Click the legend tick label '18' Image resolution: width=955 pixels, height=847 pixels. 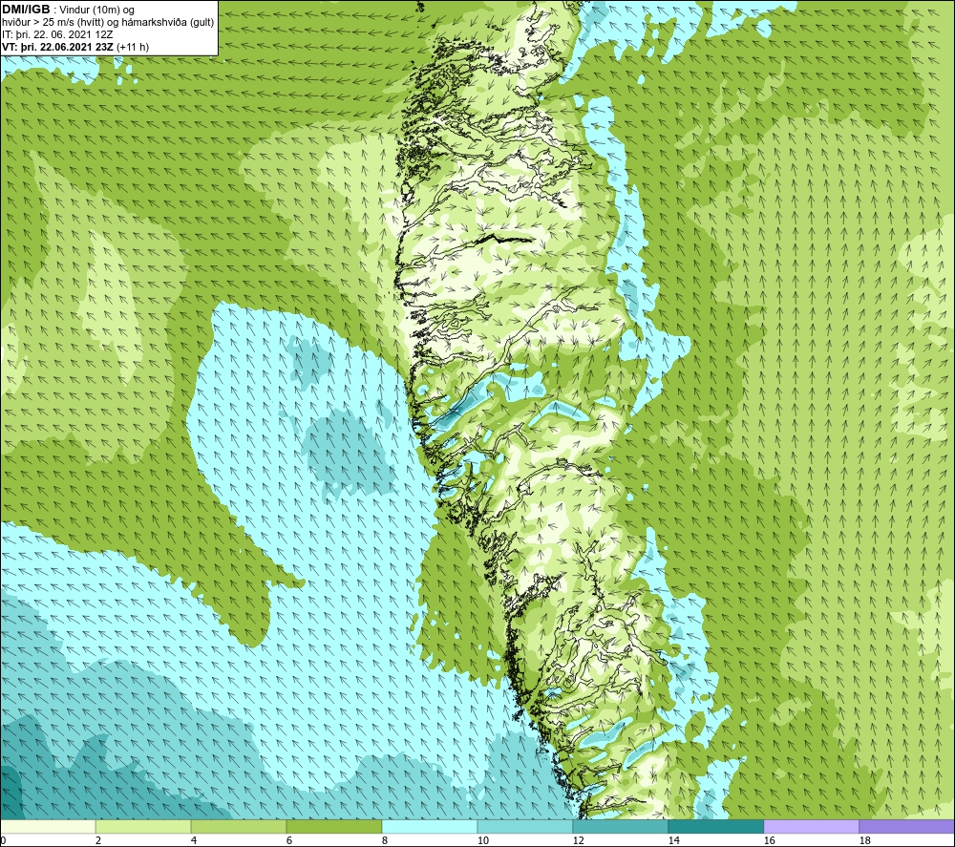pos(864,840)
